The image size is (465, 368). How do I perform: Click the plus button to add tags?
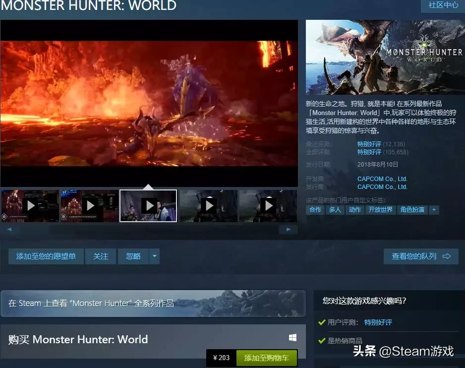[x=434, y=210]
